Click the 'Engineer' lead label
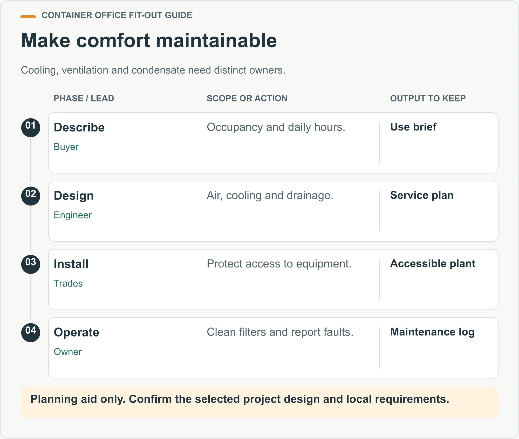The height and width of the screenshot is (439, 519). tap(73, 215)
